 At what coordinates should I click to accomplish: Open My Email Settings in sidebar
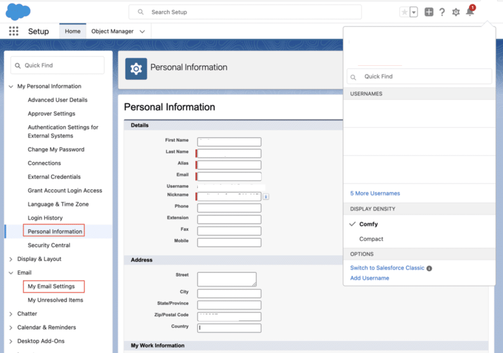click(52, 286)
